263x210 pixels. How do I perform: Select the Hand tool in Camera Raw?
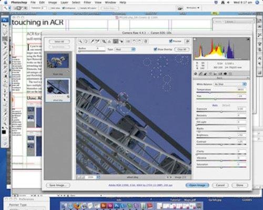(86, 41)
